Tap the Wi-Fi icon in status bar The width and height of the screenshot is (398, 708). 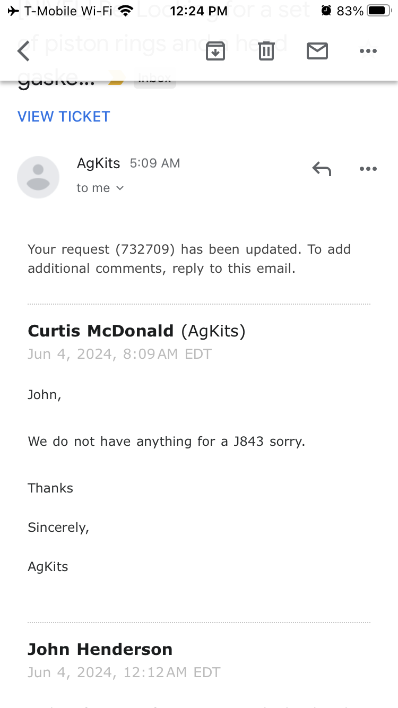[x=126, y=11]
